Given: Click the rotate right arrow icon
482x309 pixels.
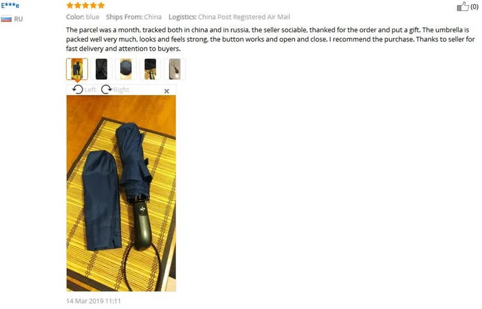Looking at the screenshot, I should point(106,90).
